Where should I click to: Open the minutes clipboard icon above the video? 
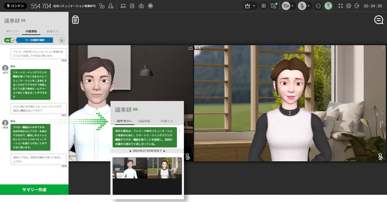coord(75,19)
